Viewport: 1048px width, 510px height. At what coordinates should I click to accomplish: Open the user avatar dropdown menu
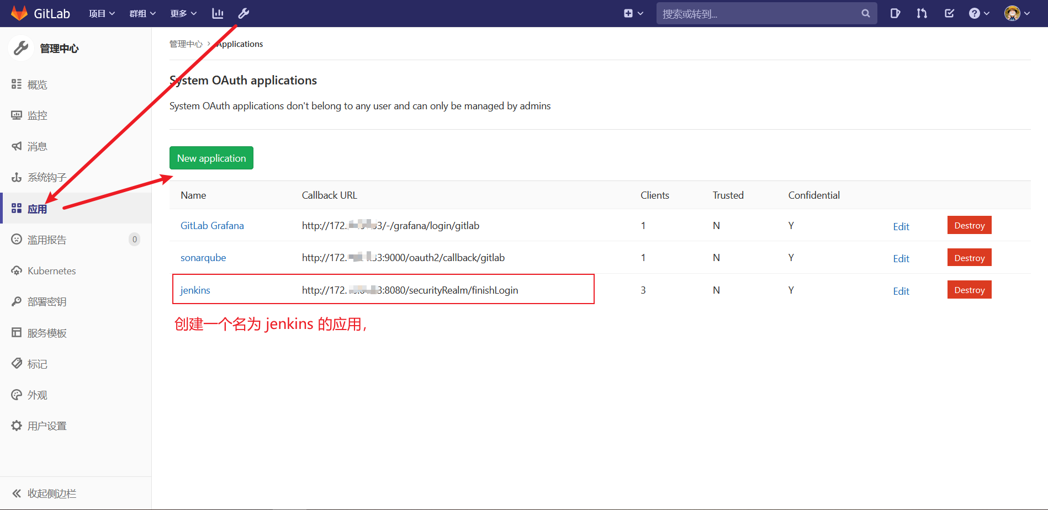coord(1017,13)
